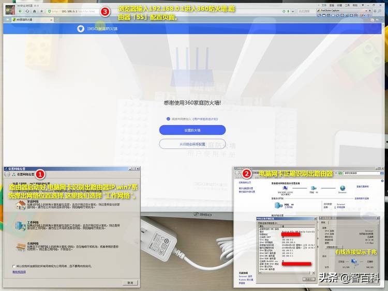Image resolution: width=388 pixels, height=291 pixels.
Task: Select the 360家庭防火墙 browser tab
Action: point(32,20)
